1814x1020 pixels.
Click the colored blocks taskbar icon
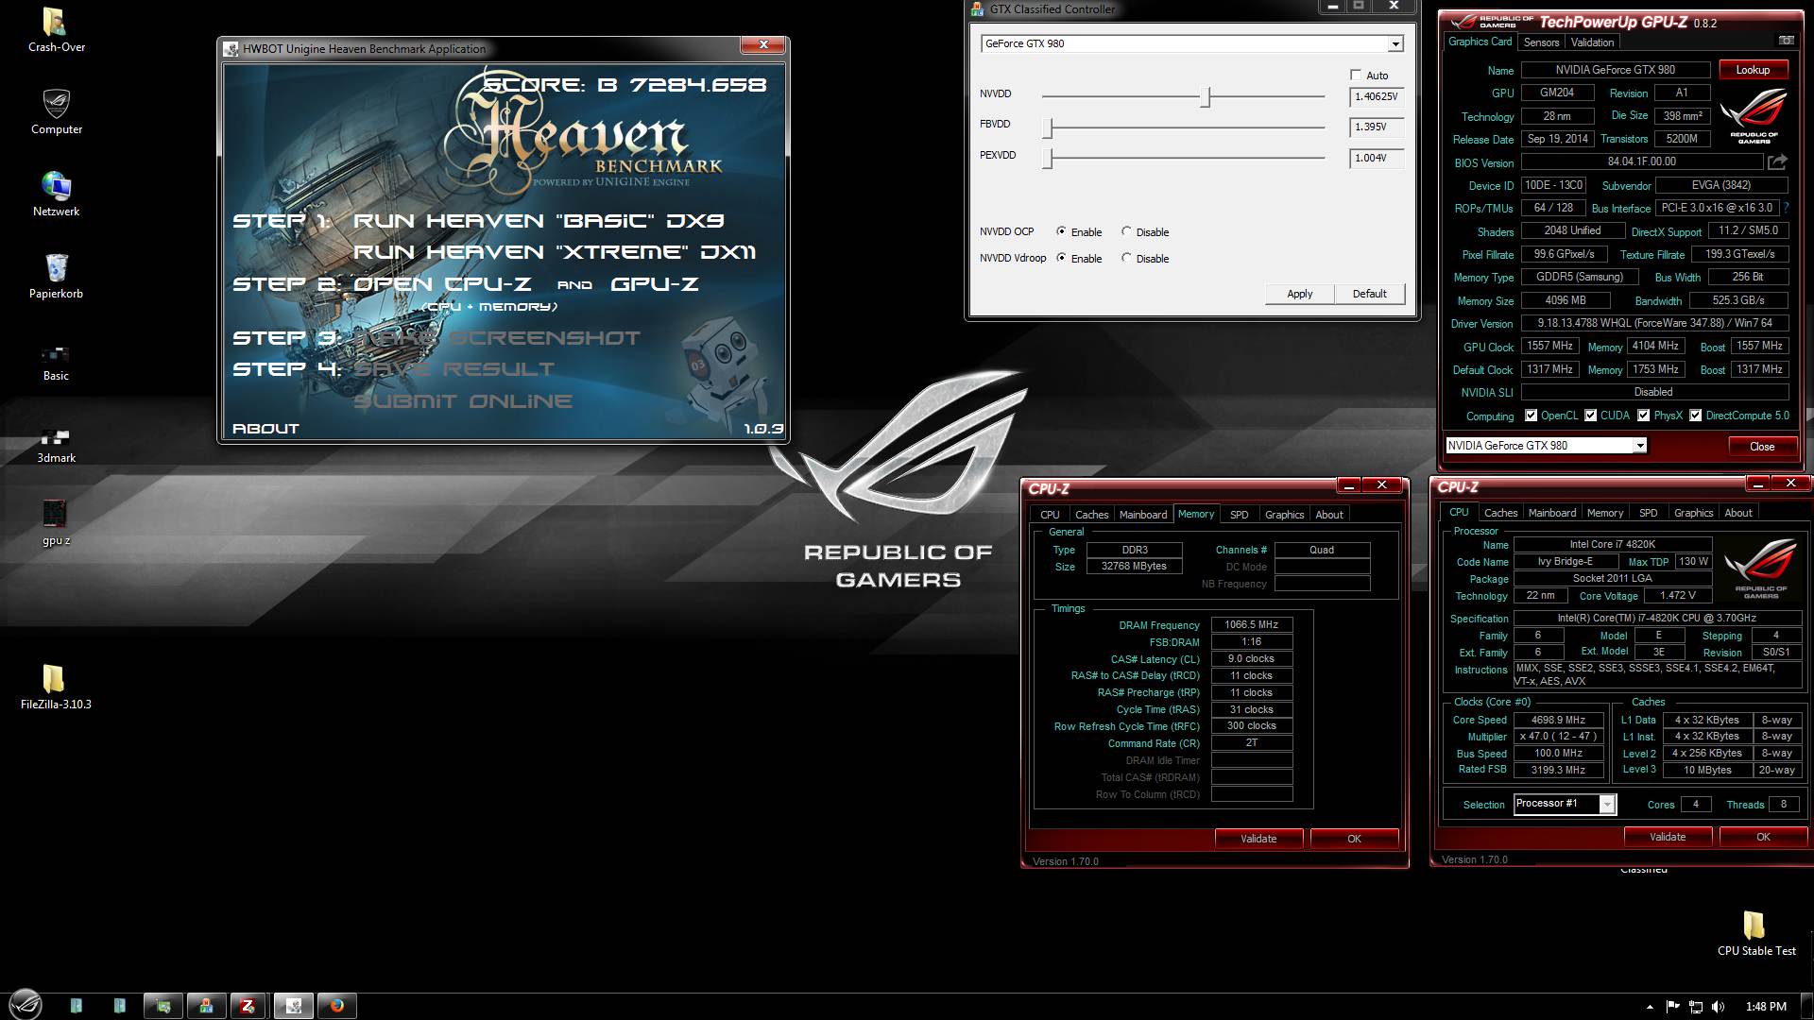pyautogui.click(x=205, y=1006)
